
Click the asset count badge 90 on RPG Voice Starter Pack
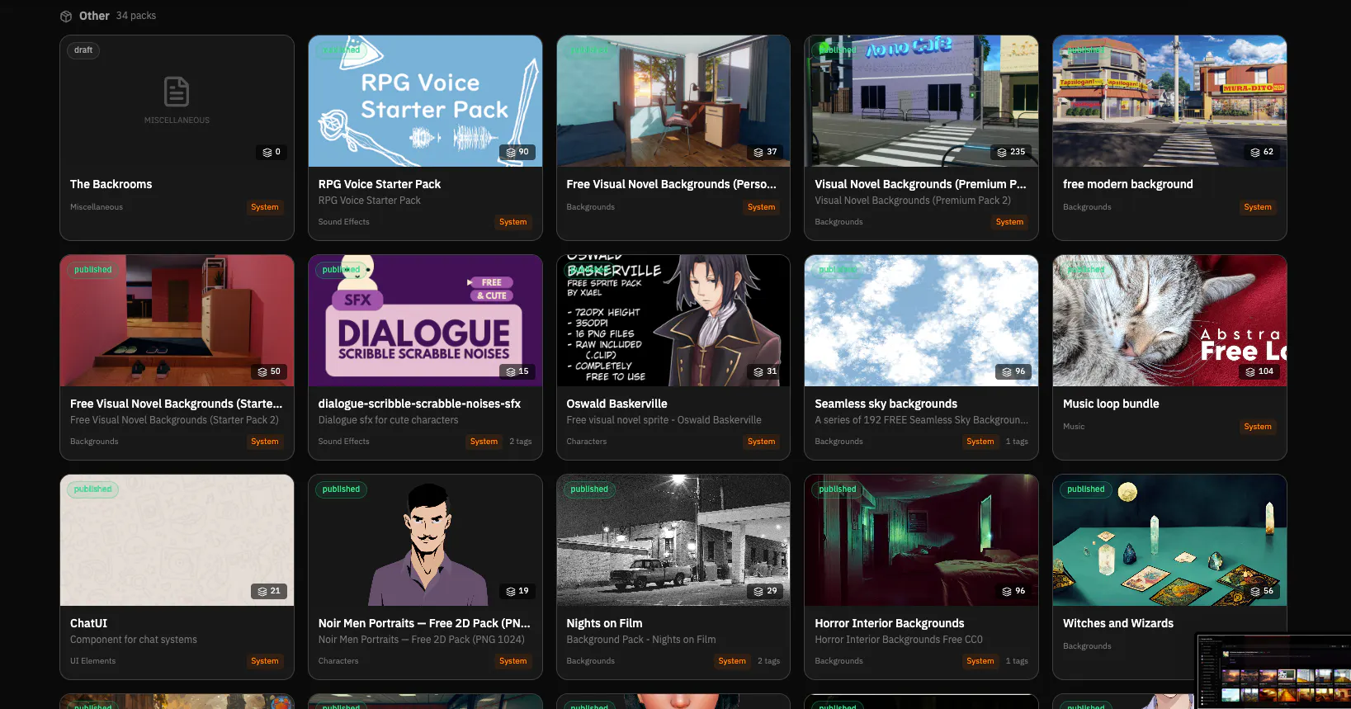click(517, 152)
